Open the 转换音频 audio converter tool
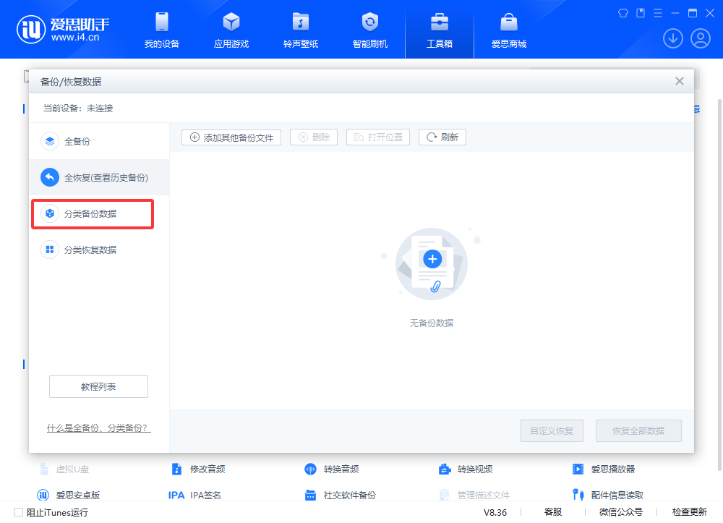The height and width of the screenshot is (523, 723). [332, 469]
